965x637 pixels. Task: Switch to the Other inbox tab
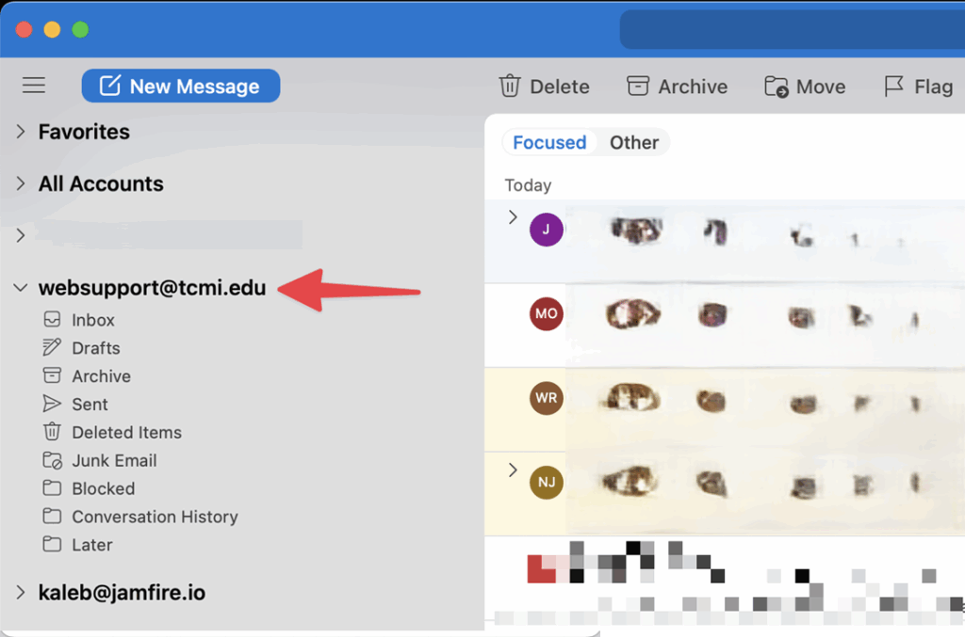633,142
